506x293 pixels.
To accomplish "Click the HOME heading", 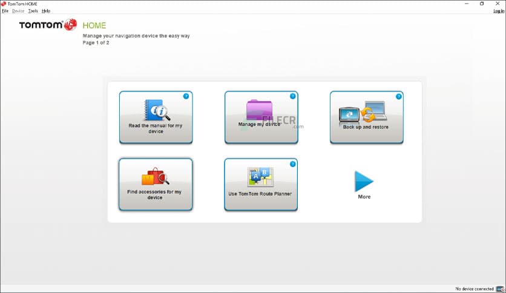I will click(x=94, y=25).
